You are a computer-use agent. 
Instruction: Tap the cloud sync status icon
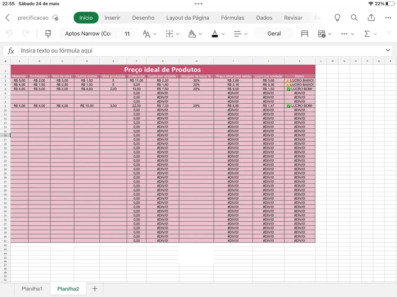pos(55,18)
